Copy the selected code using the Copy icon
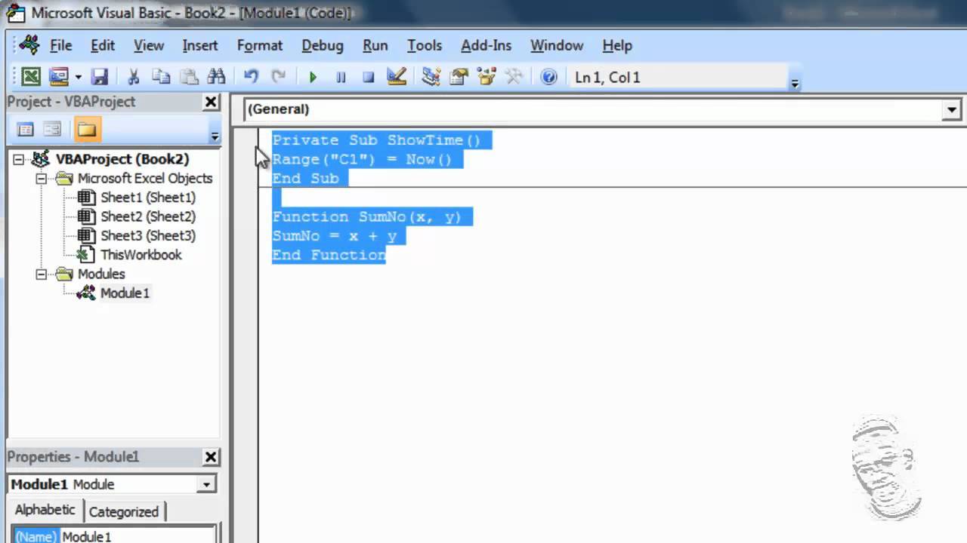The image size is (967, 543). 161,76
